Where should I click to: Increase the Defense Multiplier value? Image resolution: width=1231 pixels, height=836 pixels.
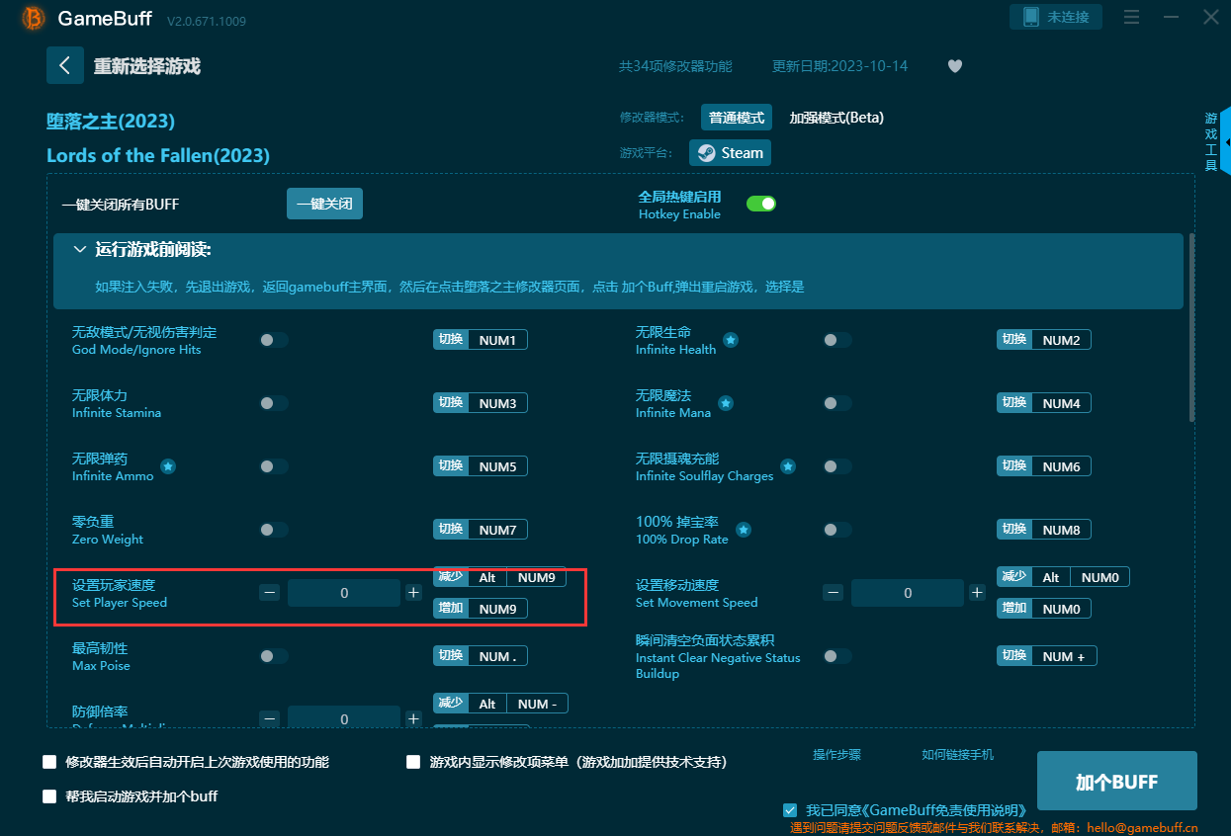pos(413,718)
